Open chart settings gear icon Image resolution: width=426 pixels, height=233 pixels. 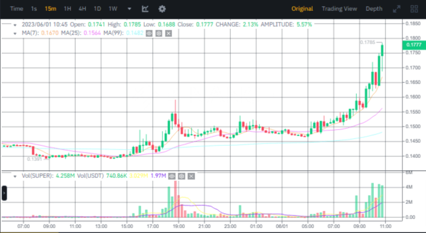coord(162,9)
